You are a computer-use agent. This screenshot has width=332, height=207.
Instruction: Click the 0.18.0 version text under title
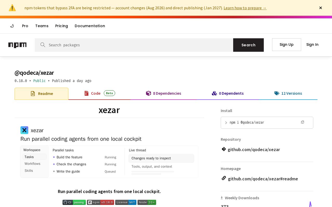pos(21,81)
